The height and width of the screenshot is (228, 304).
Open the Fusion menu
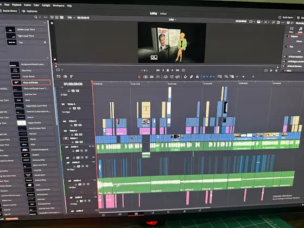coord(27,5)
